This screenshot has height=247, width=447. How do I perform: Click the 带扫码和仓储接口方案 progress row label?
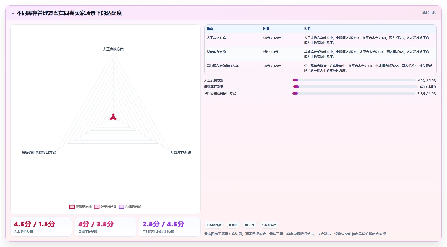220,93
